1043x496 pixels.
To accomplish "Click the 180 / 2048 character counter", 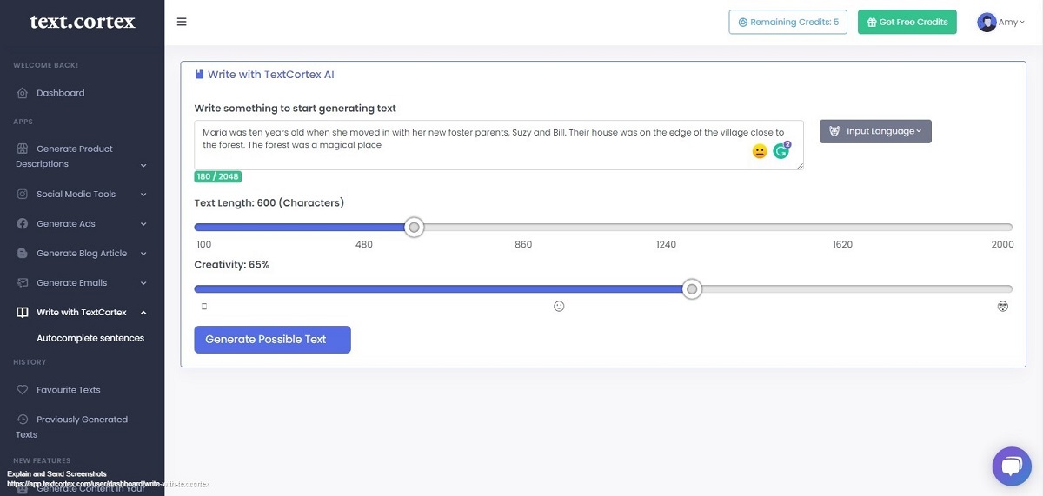I will click(x=217, y=177).
